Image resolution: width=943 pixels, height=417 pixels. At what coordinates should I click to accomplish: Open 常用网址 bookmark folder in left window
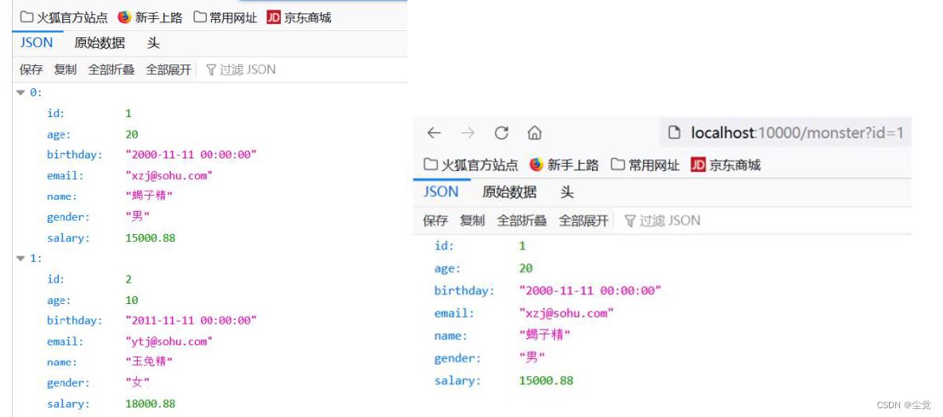pyautogui.click(x=225, y=18)
